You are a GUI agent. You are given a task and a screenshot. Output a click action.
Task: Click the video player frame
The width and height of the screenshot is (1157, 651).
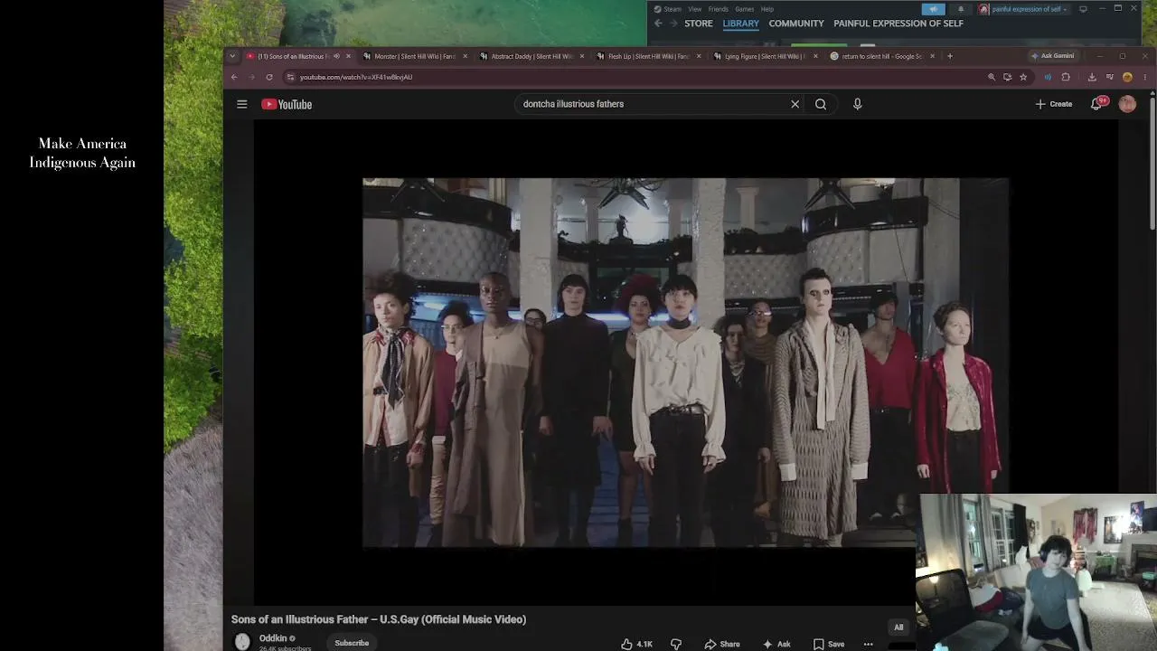point(685,363)
